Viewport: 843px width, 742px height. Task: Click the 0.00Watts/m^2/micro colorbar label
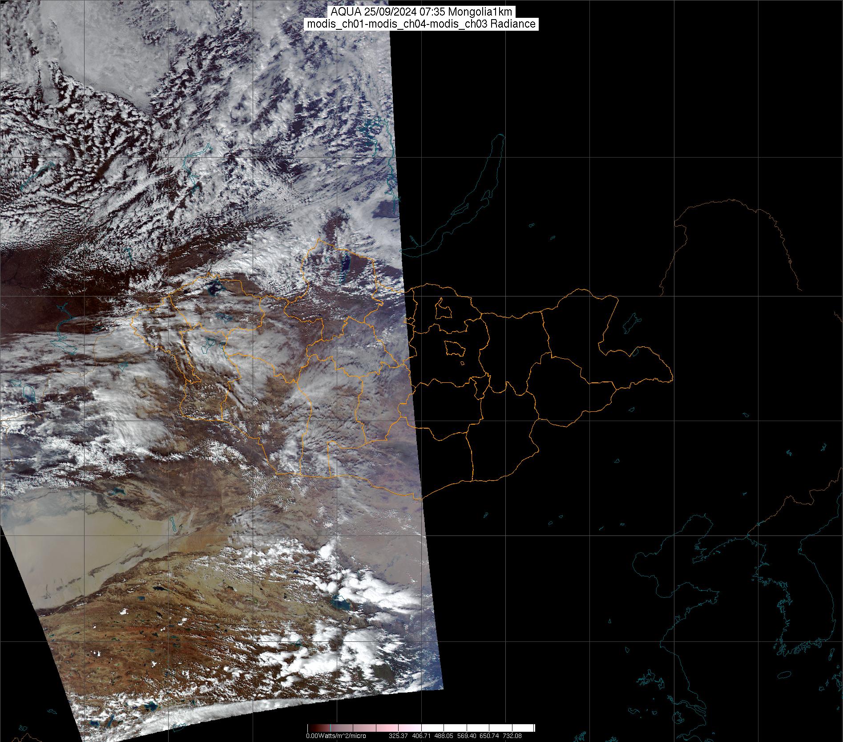(336, 736)
